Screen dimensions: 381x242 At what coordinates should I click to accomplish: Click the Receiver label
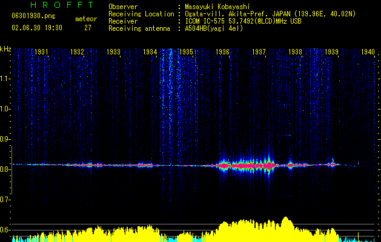click(123, 21)
